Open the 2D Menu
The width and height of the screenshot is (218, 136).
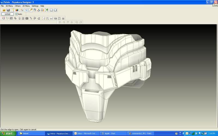[x=26, y=6]
